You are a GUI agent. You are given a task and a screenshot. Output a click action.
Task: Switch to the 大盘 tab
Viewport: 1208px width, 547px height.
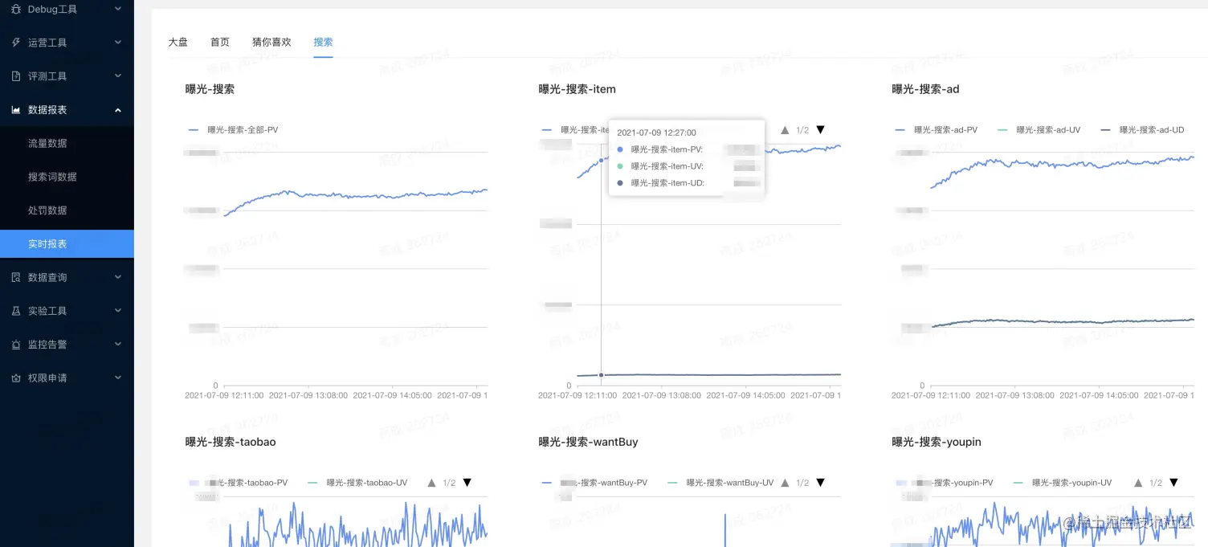pyautogui.click(x=178, y=42)
